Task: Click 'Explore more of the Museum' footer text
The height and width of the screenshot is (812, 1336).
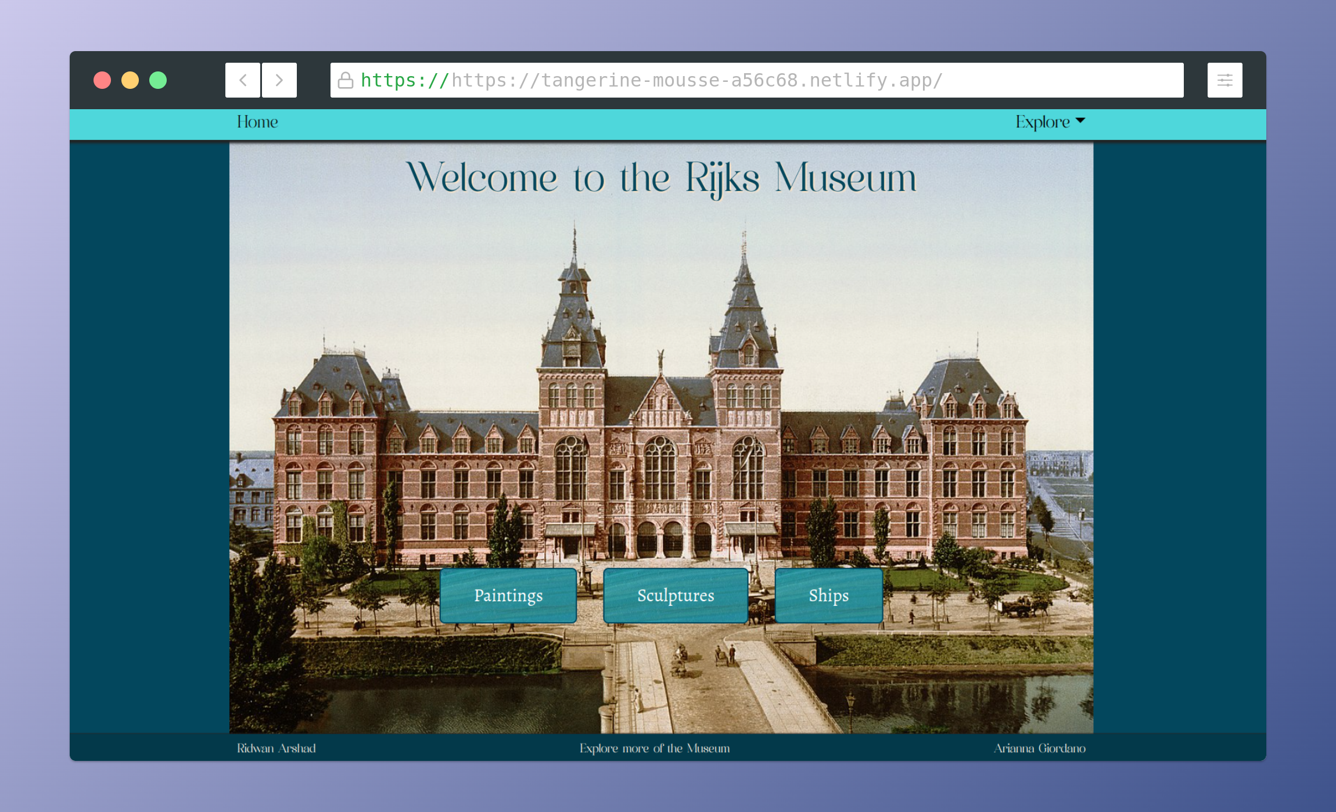Action: pyautogui.click(x=655, y=748)
